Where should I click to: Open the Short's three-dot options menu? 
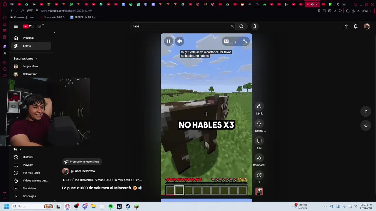click(x=236, y=41)
